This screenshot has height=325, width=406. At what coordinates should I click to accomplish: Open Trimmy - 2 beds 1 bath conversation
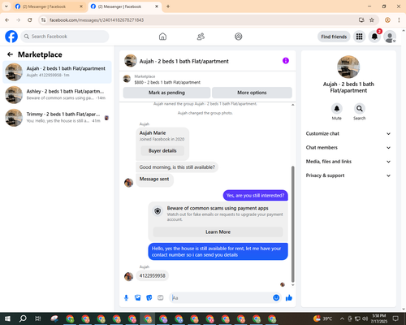coord(57,117)
